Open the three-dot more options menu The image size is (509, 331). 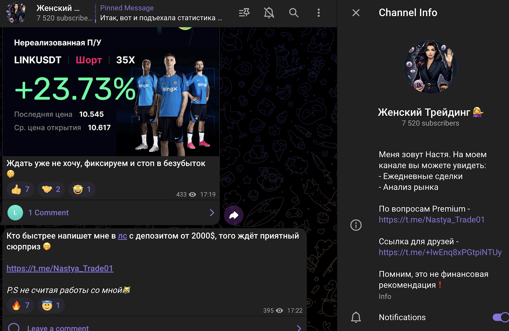[318, 13]
